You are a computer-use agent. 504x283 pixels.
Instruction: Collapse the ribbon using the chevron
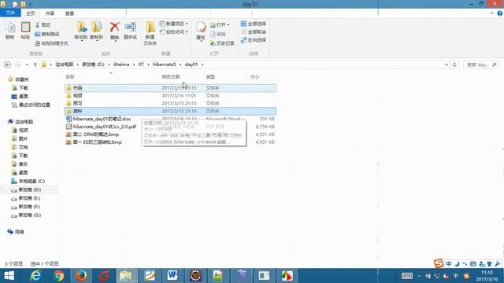[x=491, y=13]
